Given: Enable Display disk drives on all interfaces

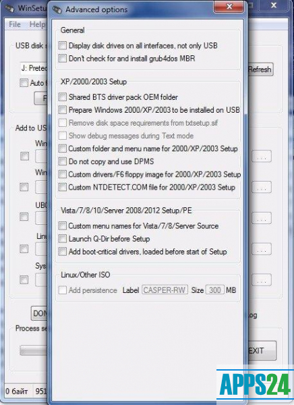Looking at the screenshot, I should [x=63, y=46].
